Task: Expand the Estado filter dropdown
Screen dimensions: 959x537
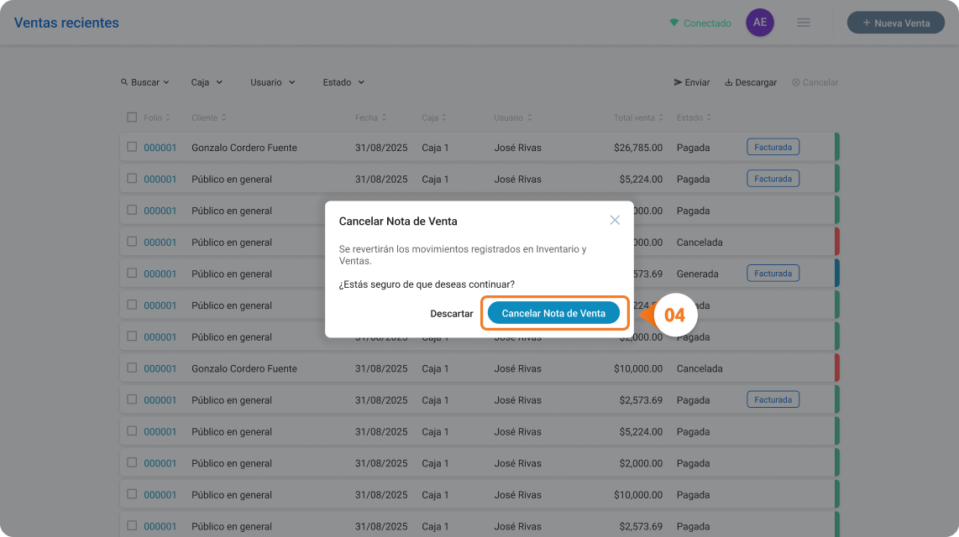Action: coord(343,82)
